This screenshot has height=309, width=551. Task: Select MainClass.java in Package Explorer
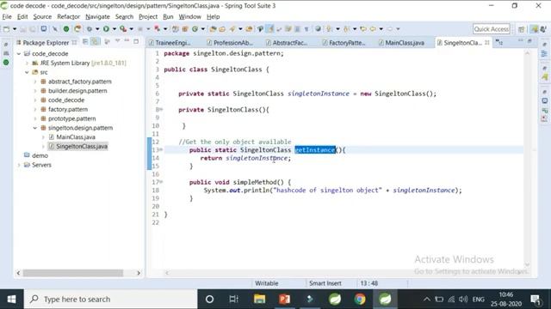76,137
